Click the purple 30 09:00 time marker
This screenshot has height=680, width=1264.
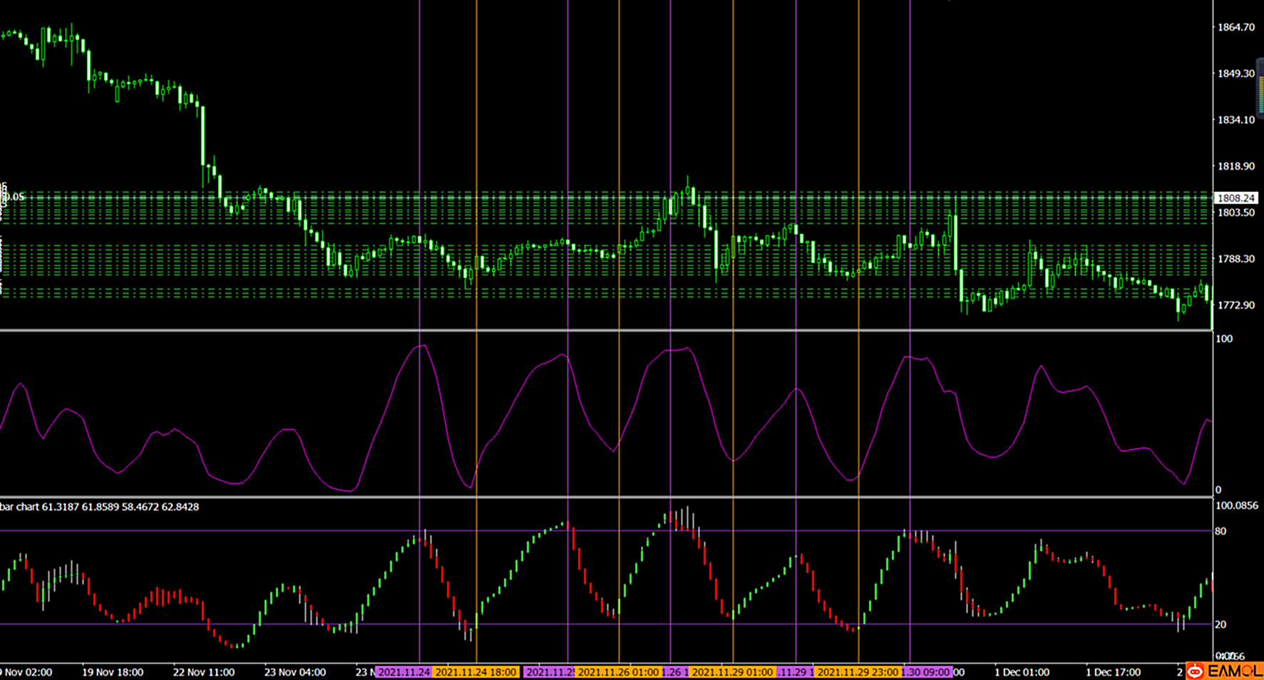926,672
